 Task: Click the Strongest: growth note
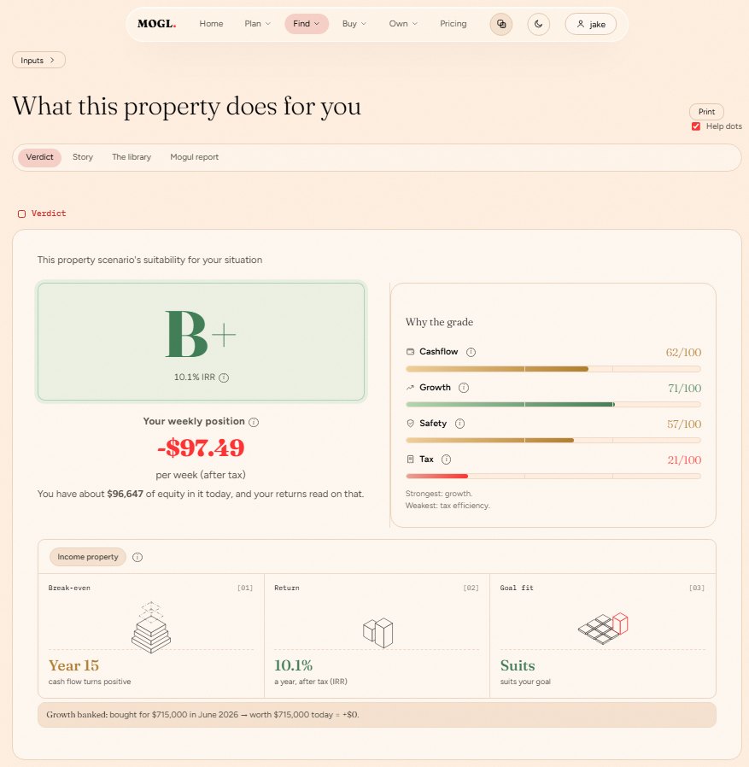click(x=439, y=494)
